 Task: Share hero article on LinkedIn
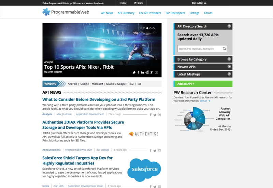click(x=142, y=72)
